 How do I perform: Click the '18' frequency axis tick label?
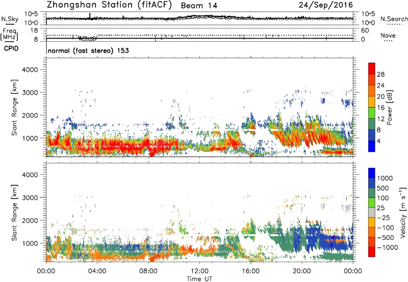tap(34, 31)
